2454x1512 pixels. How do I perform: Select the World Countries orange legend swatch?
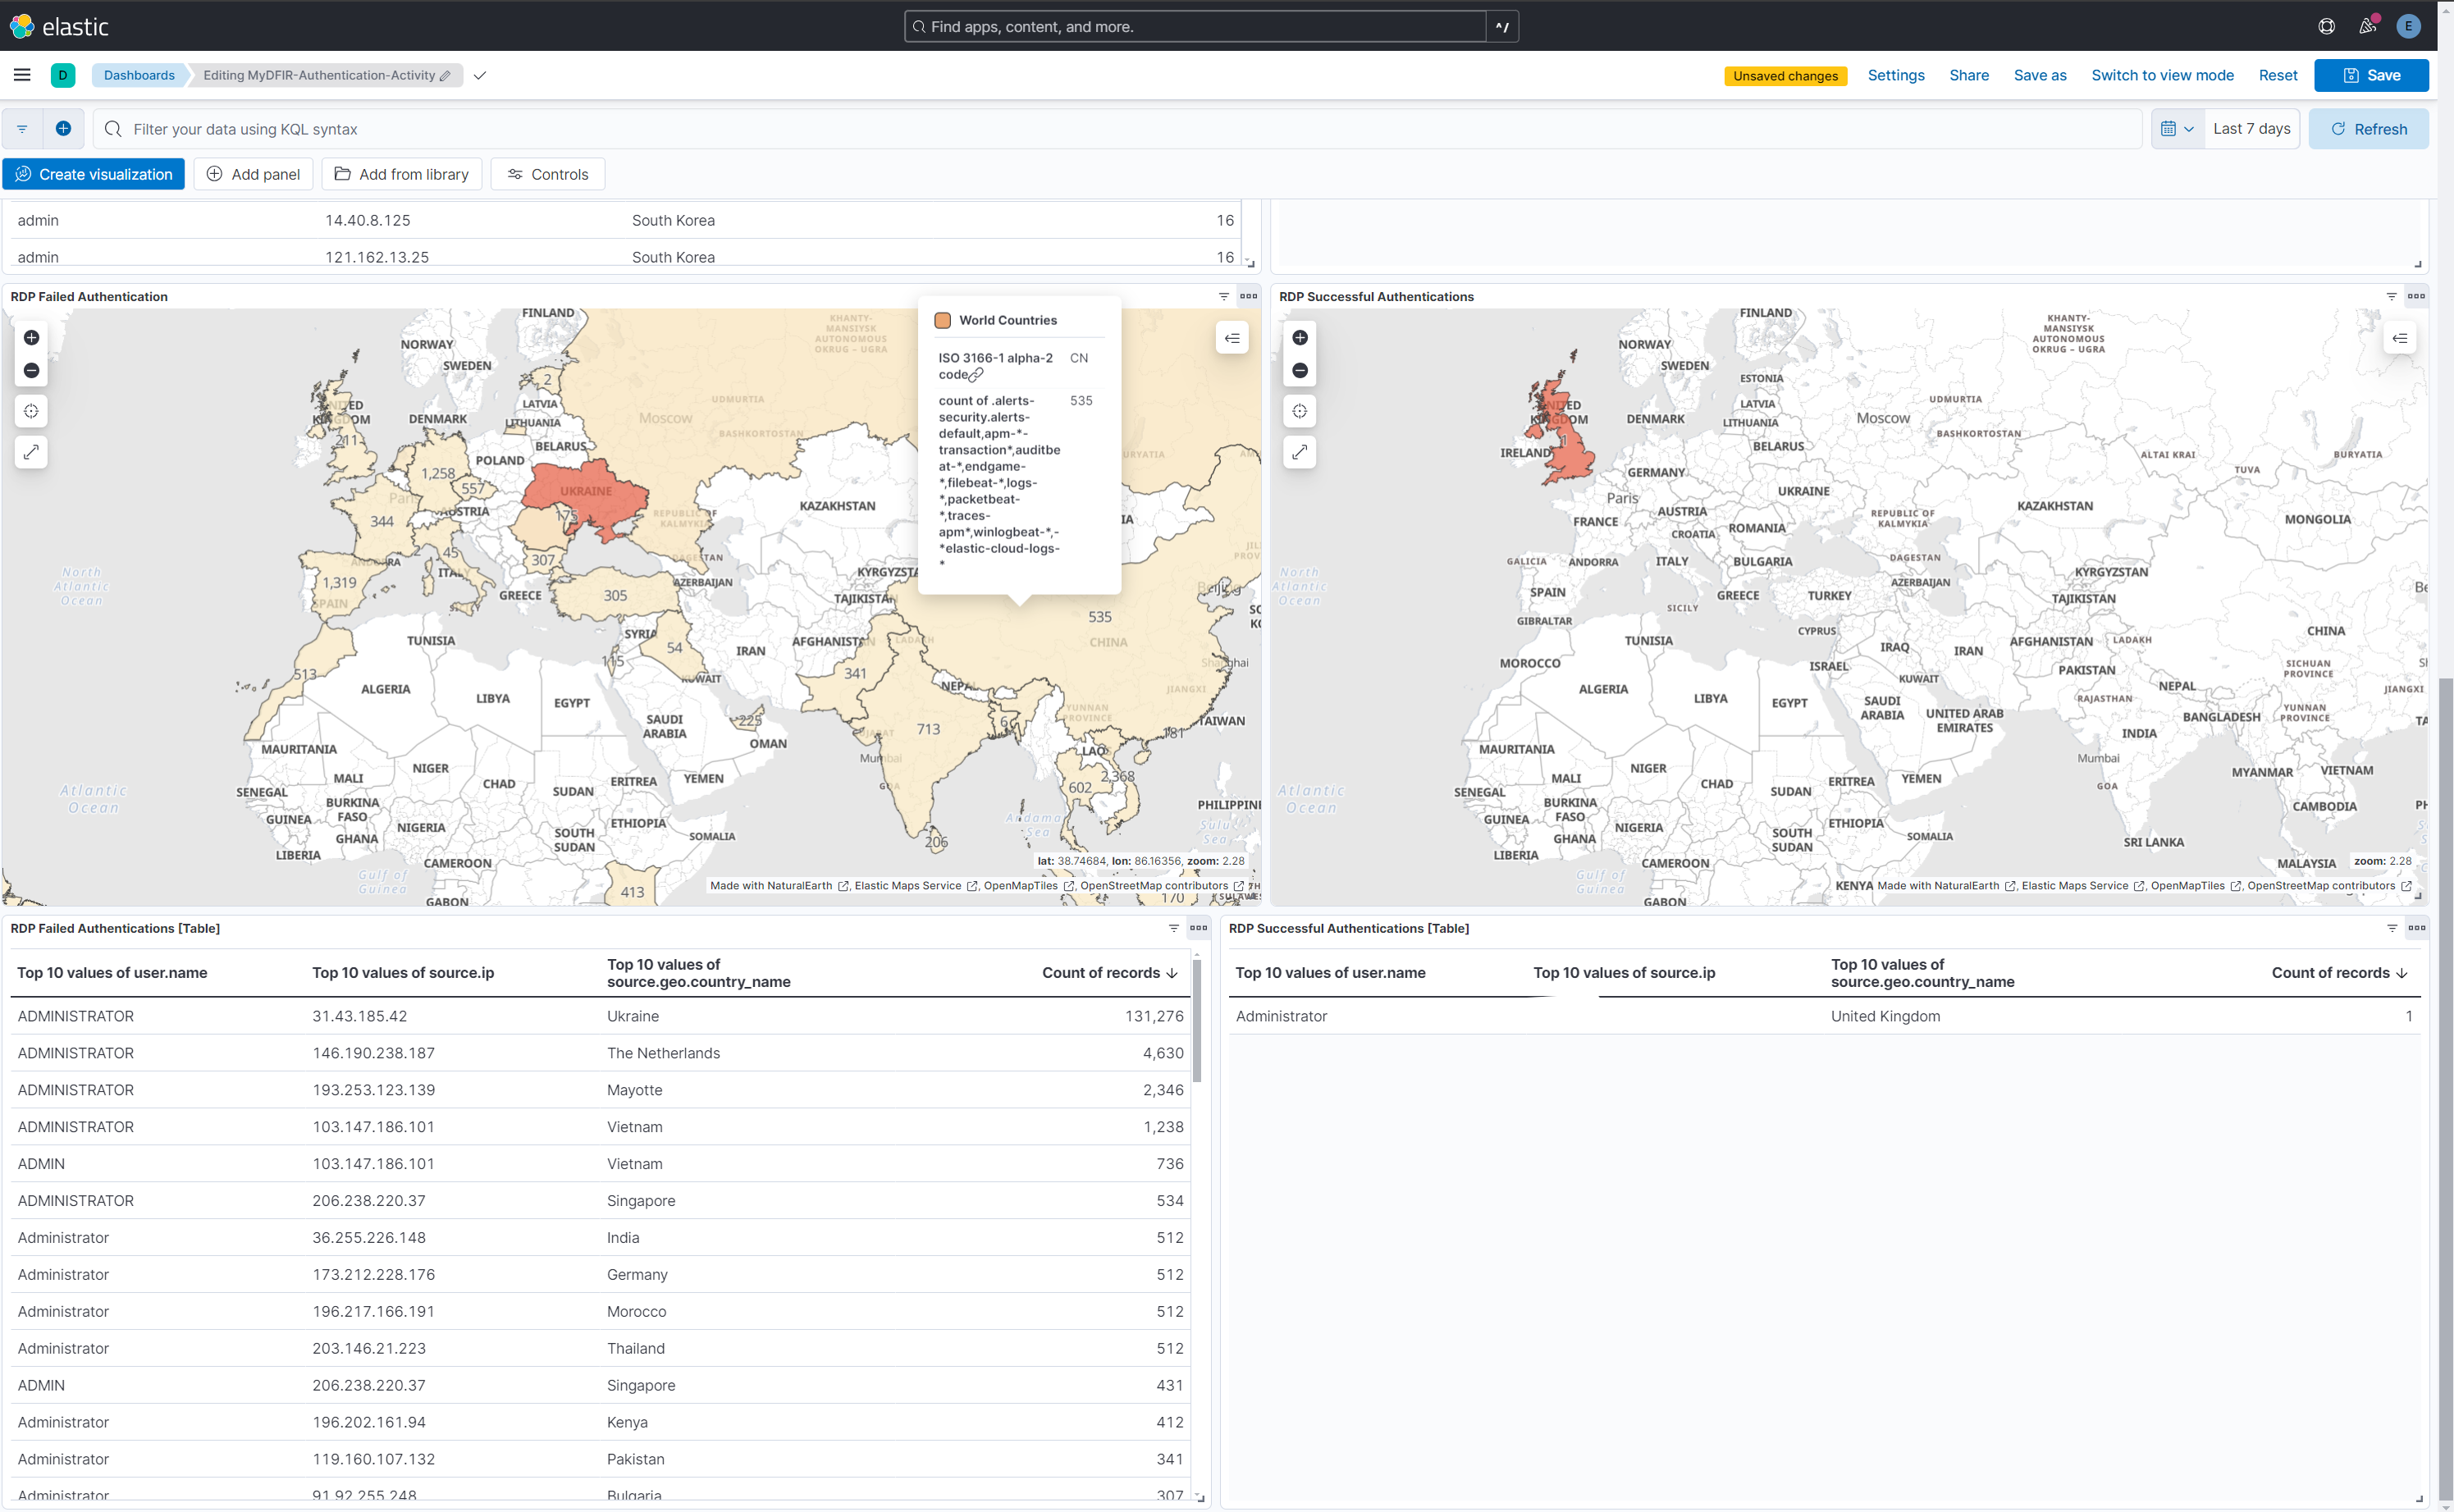point(942,319)
